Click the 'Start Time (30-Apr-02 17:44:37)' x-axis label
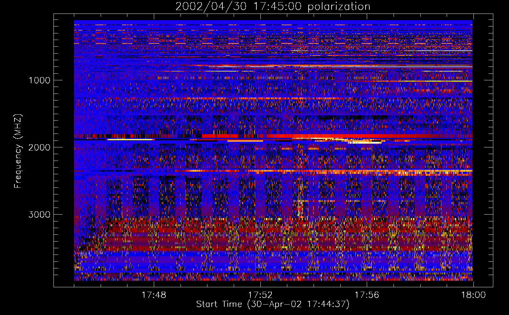Image resolution: width=509 pixels, height=315 pixels. (x=272, y=304)
